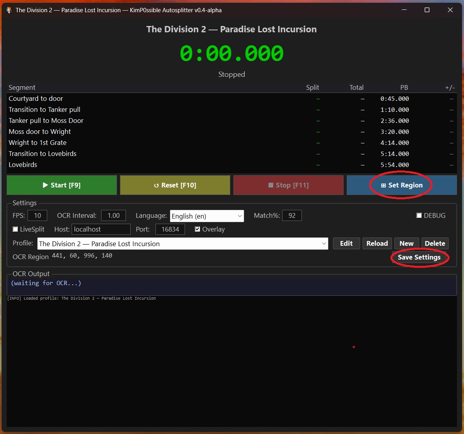Click the PB time 0:45.000
Viewport: 464px width, 434px height.
pyautogui.click(x=394, y=98)
